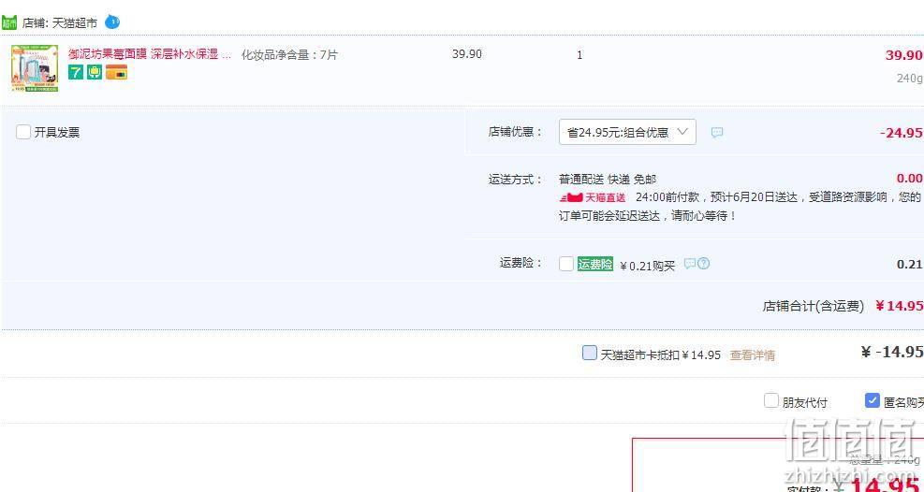This screenshot has height=492, width=924.
Task: Open the 查看详情 details link
Action: 753,355
